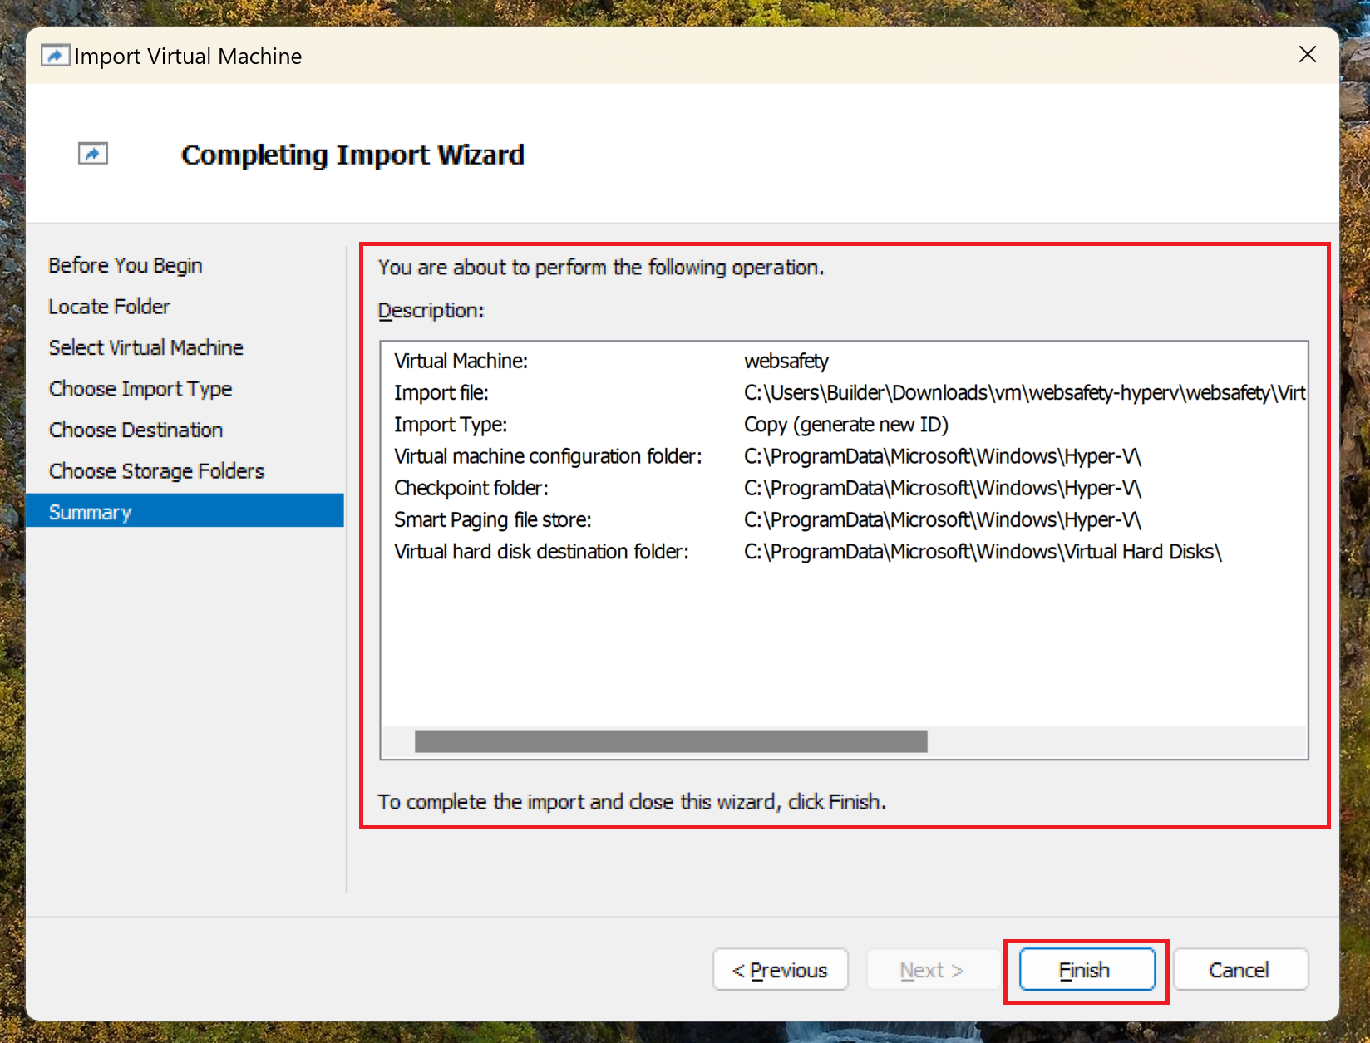
Task: Click the Completing Import Wizard heading
Action: (x=352, y=155)
